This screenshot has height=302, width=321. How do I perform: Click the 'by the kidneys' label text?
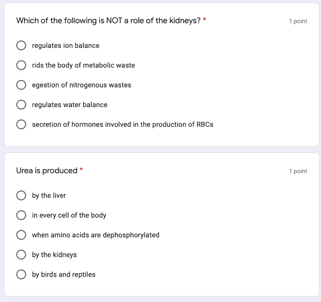(54, 255)
